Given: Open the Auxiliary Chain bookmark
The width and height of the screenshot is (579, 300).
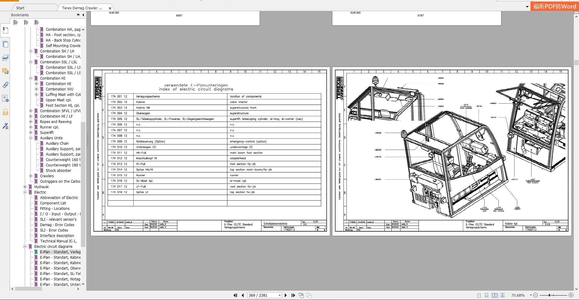Looking at the screenshot, I should (x=57, y=144).
